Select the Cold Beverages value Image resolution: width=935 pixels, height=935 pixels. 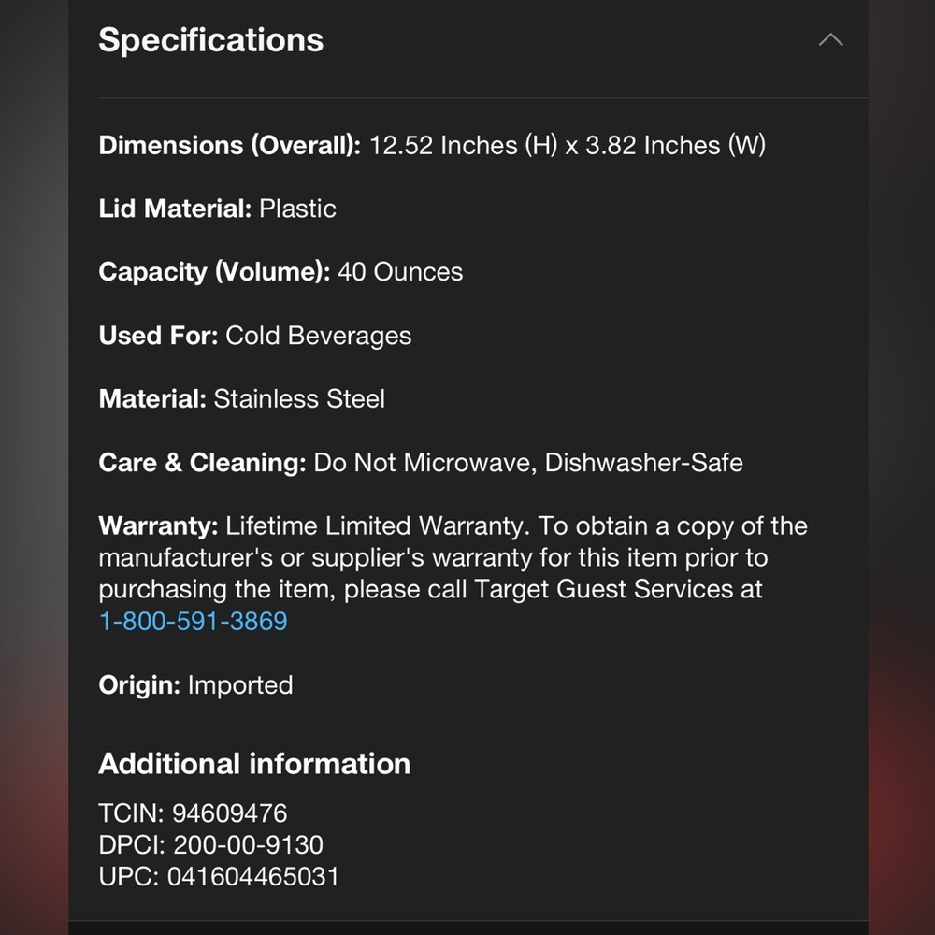[x=319, y=336]
